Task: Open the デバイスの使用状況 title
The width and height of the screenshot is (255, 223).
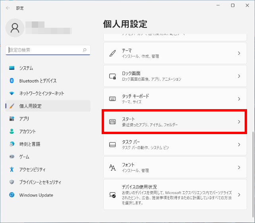Action: coord(139,187)
